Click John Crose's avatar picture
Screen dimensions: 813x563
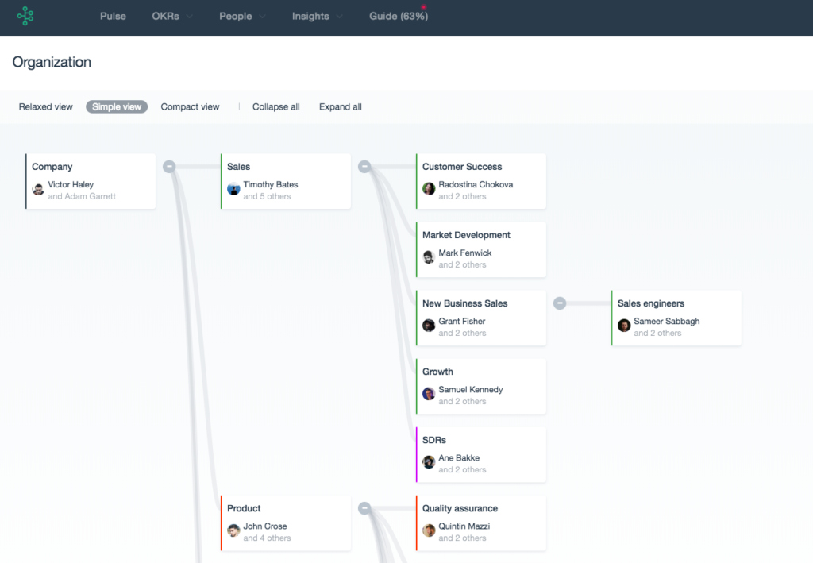pos(234,531)
